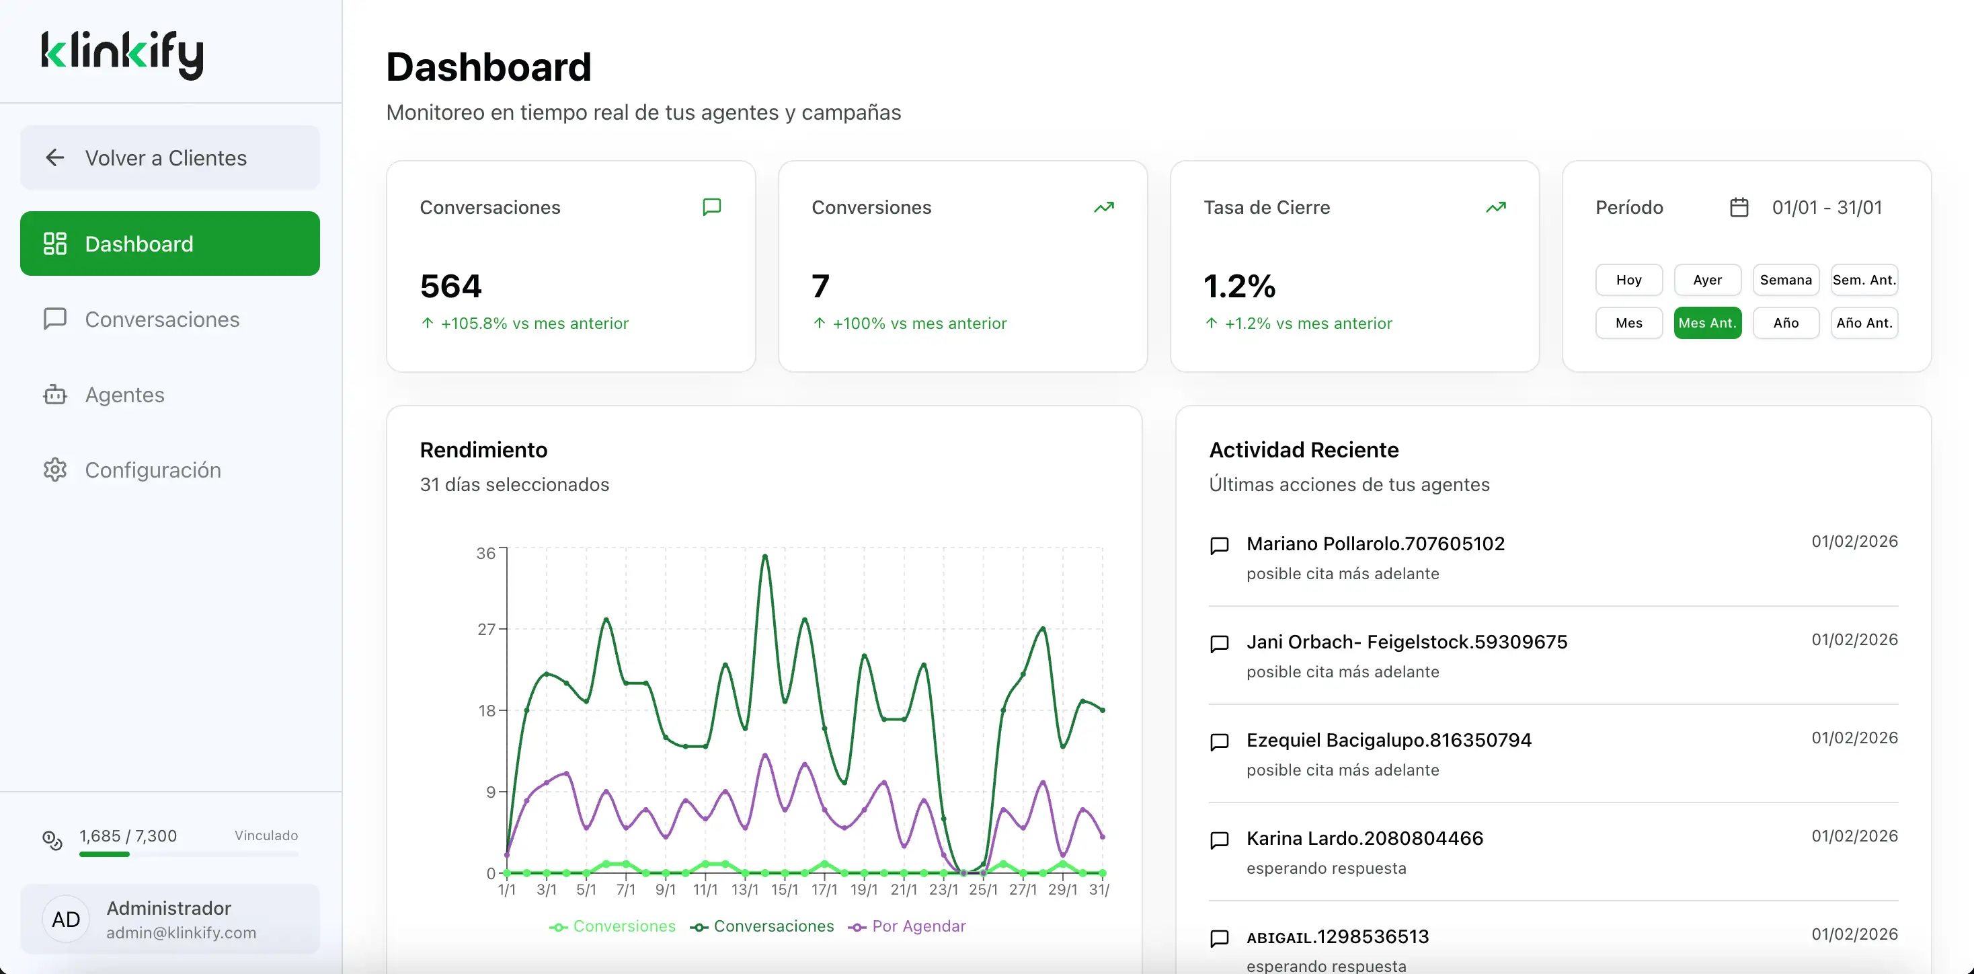The image size is (1974, 974).
Task: Select the Año Ant. period filter
Action: point(1864,323)
